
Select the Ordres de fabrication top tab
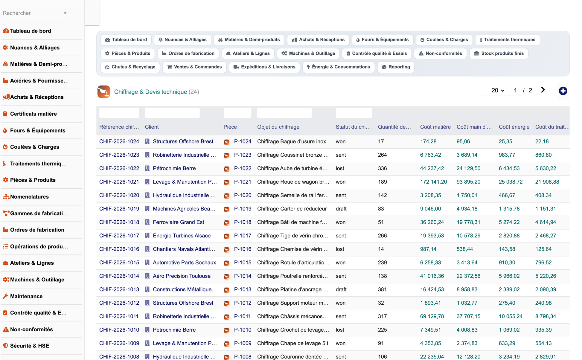tap(188, 54)
